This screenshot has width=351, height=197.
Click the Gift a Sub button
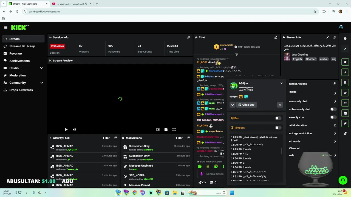tap(246, 105)
